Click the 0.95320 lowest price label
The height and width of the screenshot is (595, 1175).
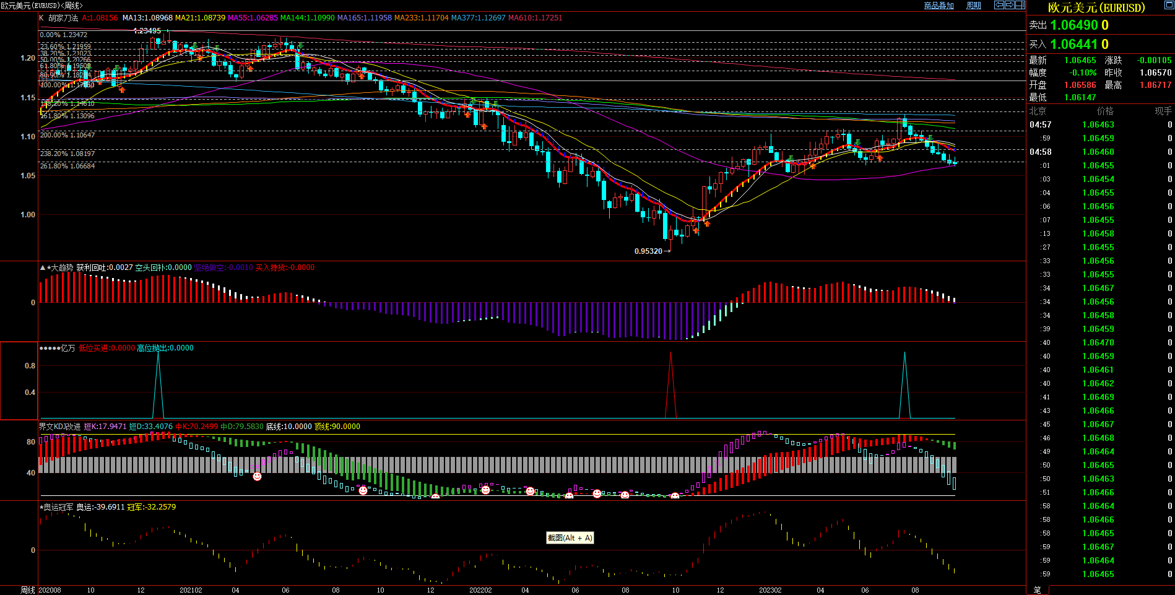(648, 251)
